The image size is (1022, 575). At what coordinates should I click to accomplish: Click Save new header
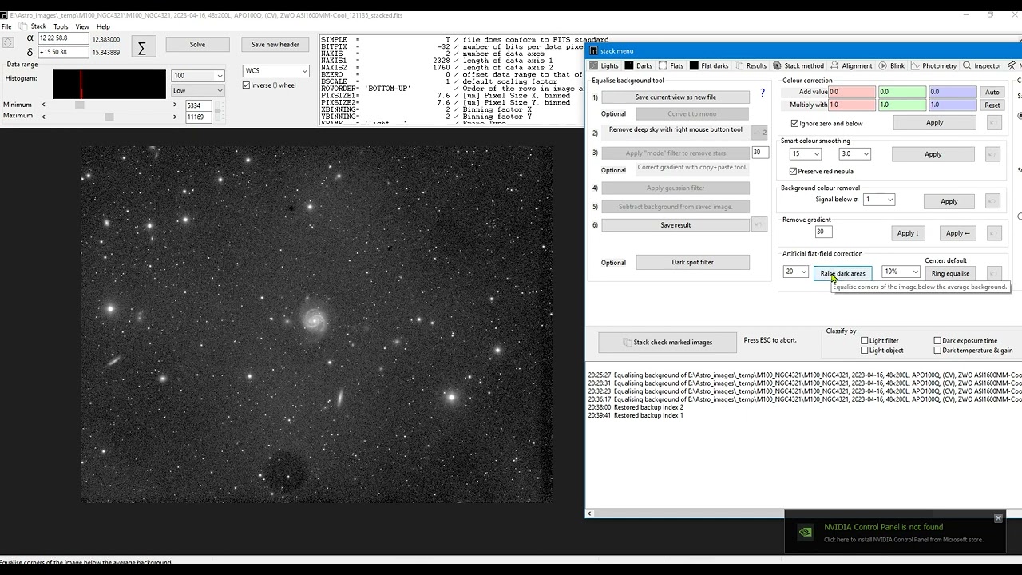coord(275,45)
